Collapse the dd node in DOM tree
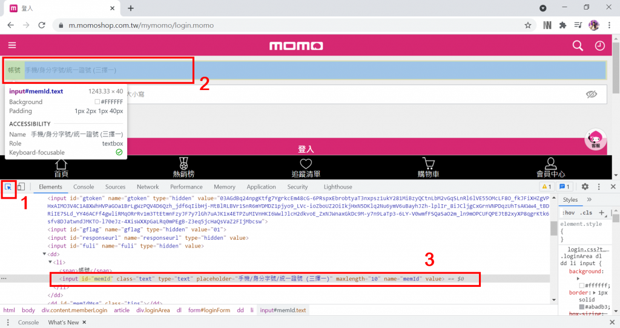The image size is (620, 328). (44, 254)
